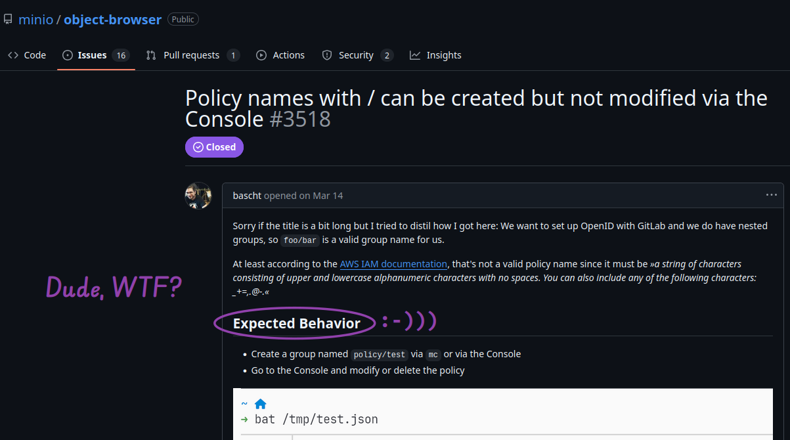The image size is (790, 440).
Task: Switch to the Code tab
Action: tap(27, 55)
